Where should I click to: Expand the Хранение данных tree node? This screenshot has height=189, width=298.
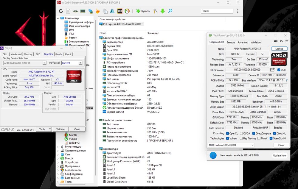(x=58, y=151)
